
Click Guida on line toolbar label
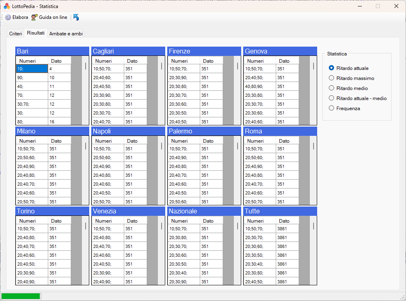[x=53, y=17]
